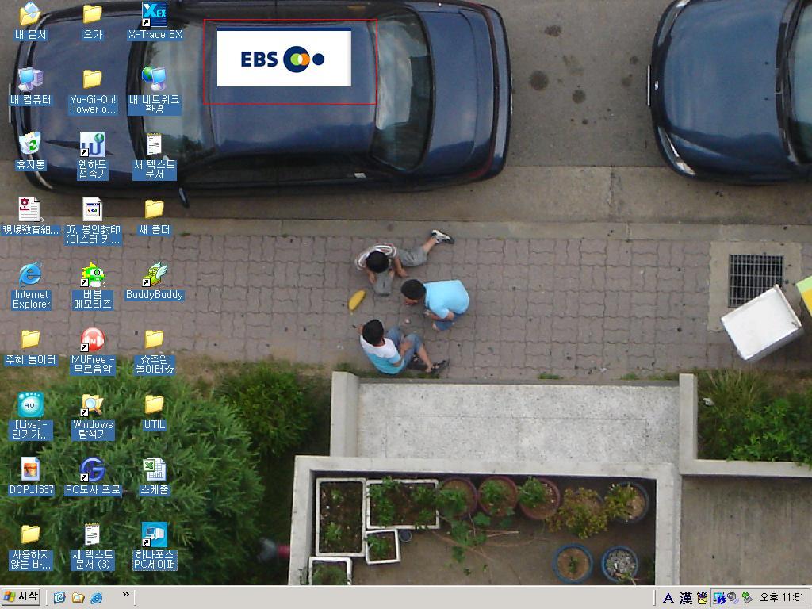This screenshot has width=812, height=609.
Task: Open the Yu-Gi-Oh! Power folder
Action: click(93, 91)
